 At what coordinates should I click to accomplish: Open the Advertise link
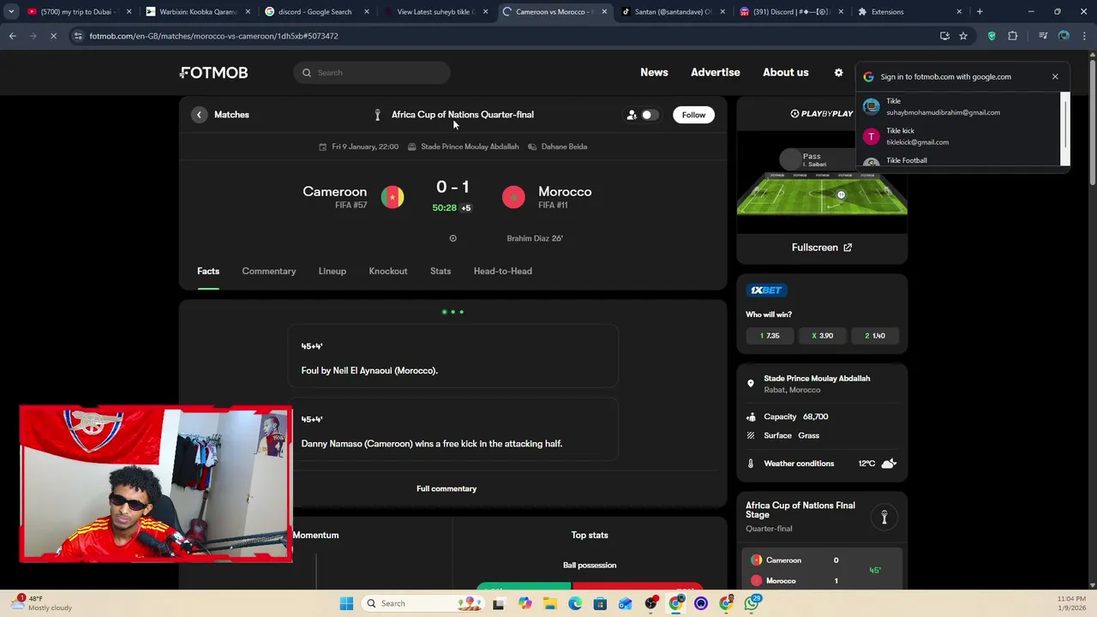coord(716,73)
